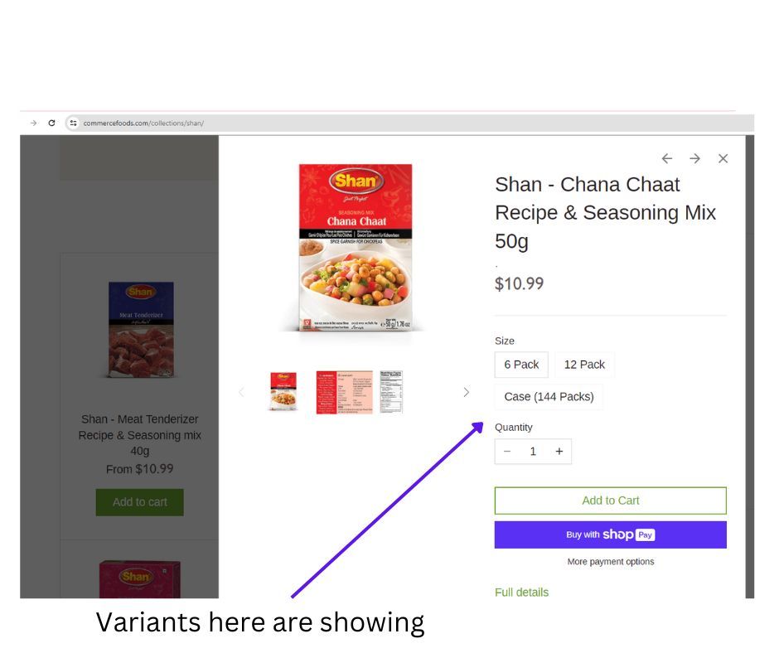Choose the Case (144 Packs) size
Screen dimensions: 779x653
[549, 397]
